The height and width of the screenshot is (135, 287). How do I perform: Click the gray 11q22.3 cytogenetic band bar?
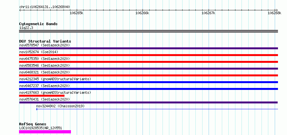tap(148, 31)
